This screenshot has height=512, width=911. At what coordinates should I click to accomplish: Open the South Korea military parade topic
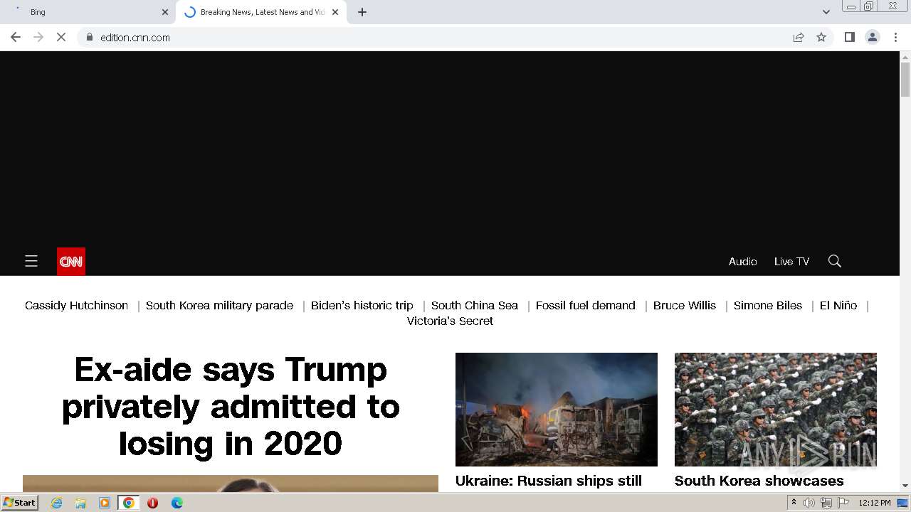tap(219, 305)
